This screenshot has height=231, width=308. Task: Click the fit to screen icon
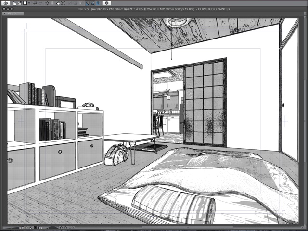pos(35,228)
